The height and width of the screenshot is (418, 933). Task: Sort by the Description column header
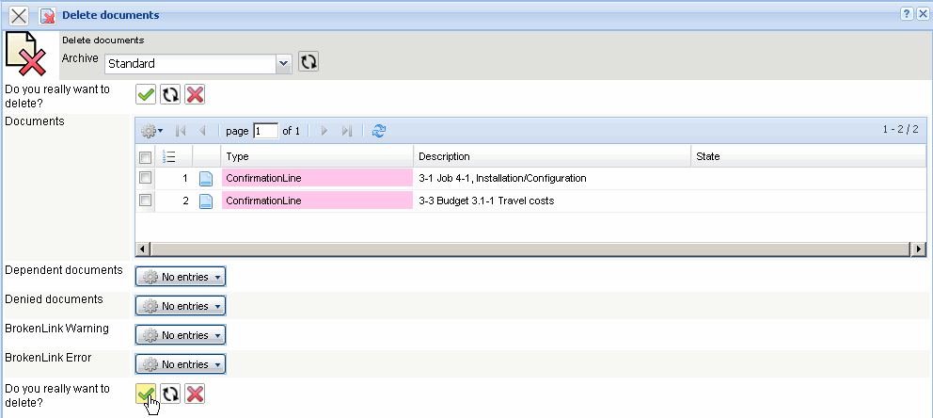tap(551, 156)
